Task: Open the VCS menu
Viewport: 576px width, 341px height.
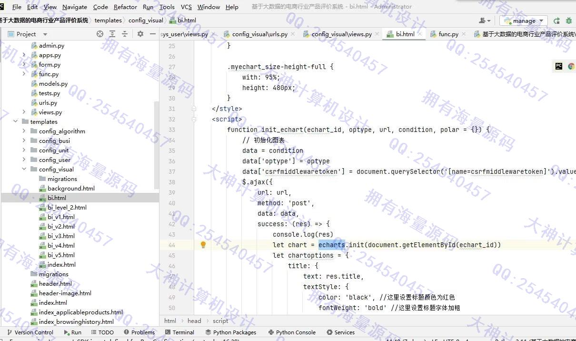Action: click(x=187, y=7)
